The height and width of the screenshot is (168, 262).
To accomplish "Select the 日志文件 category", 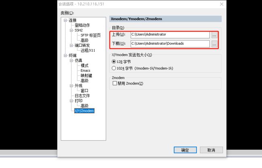I will [x=82, y=96].
